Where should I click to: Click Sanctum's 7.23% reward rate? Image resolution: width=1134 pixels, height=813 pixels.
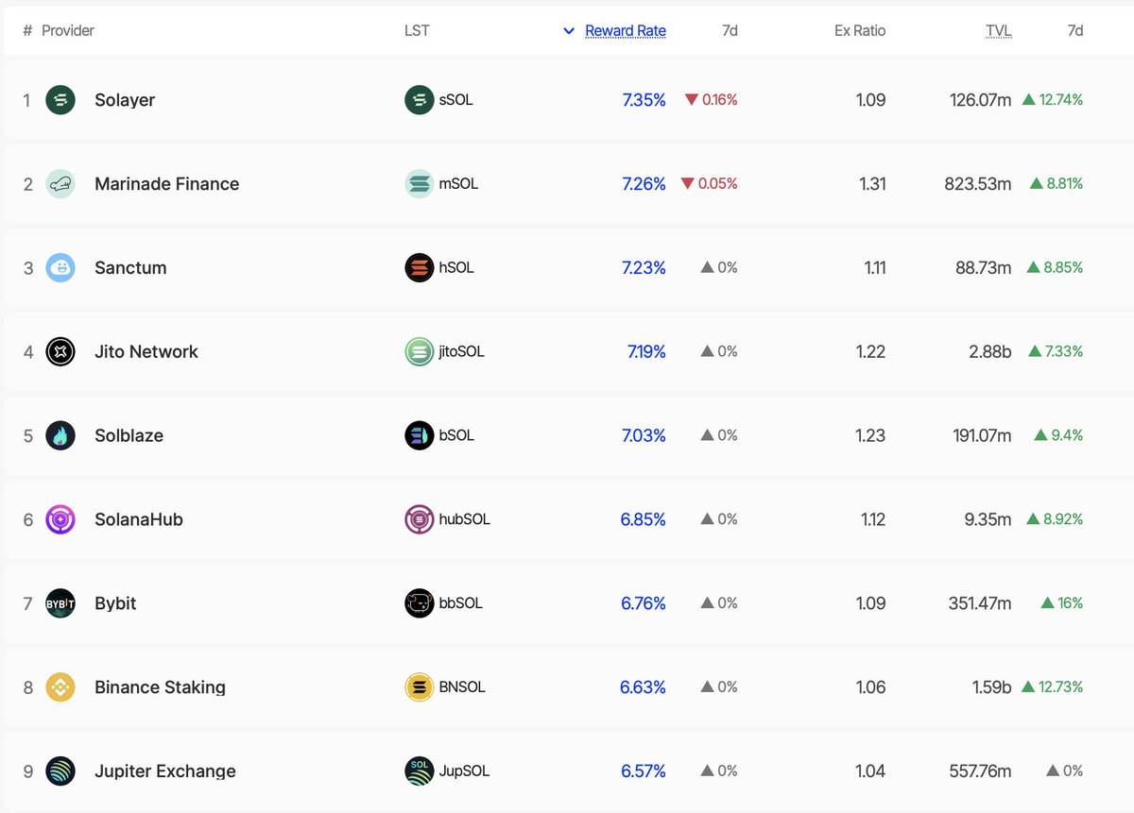644,268
